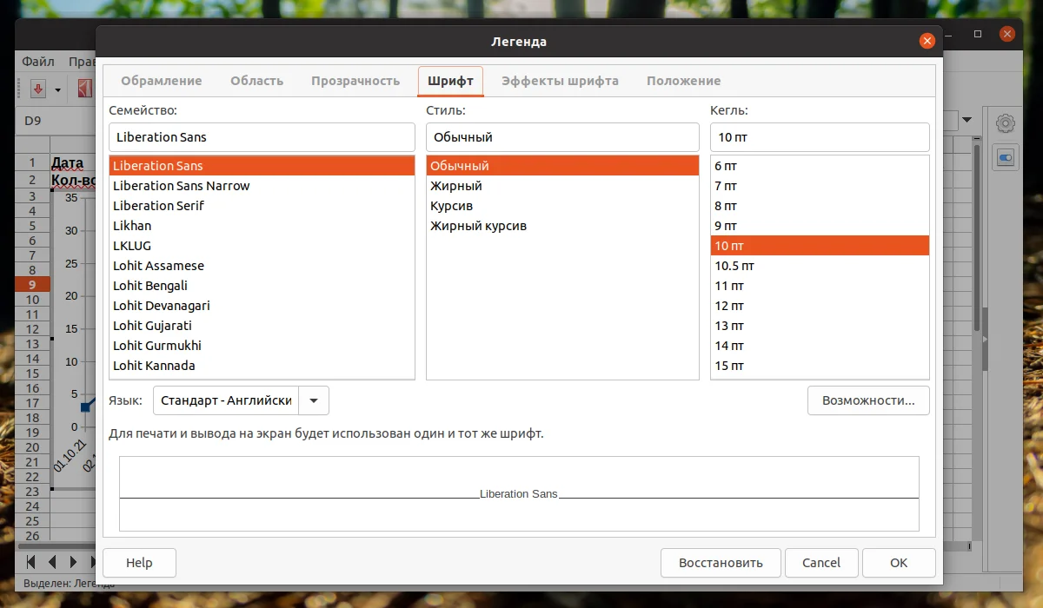
Task: Jump to last sheet navigation icon
Action: pos(93,562)
